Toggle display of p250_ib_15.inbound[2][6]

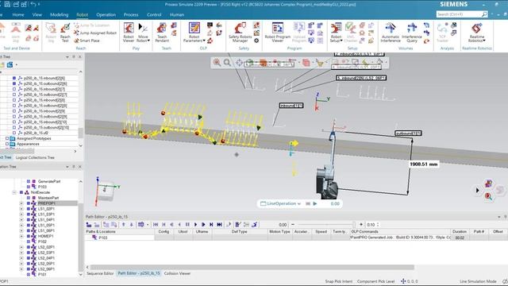click(x=14, y=78)
